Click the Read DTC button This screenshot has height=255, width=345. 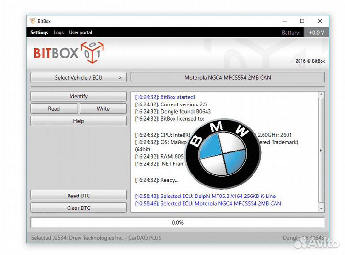79,196
